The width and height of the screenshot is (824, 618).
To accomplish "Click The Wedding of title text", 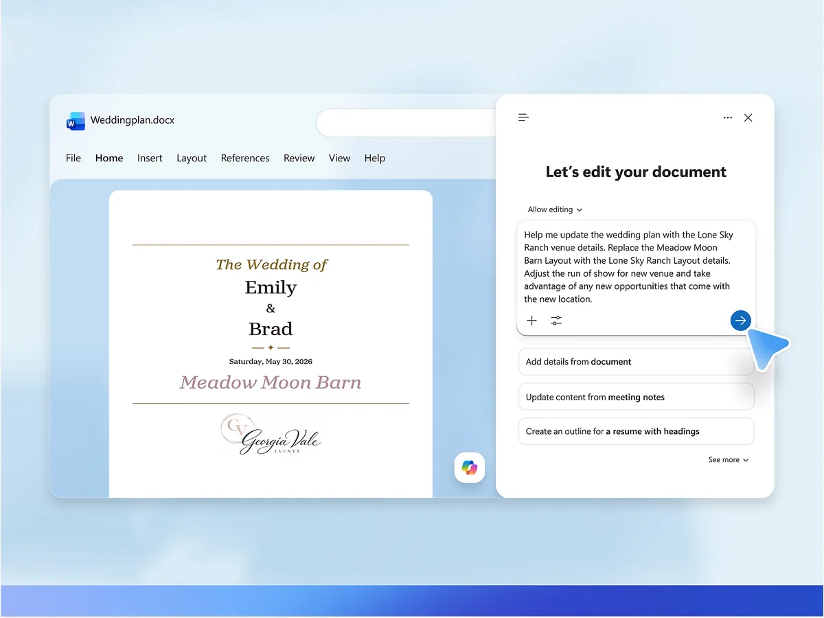I will click(271, 265).
